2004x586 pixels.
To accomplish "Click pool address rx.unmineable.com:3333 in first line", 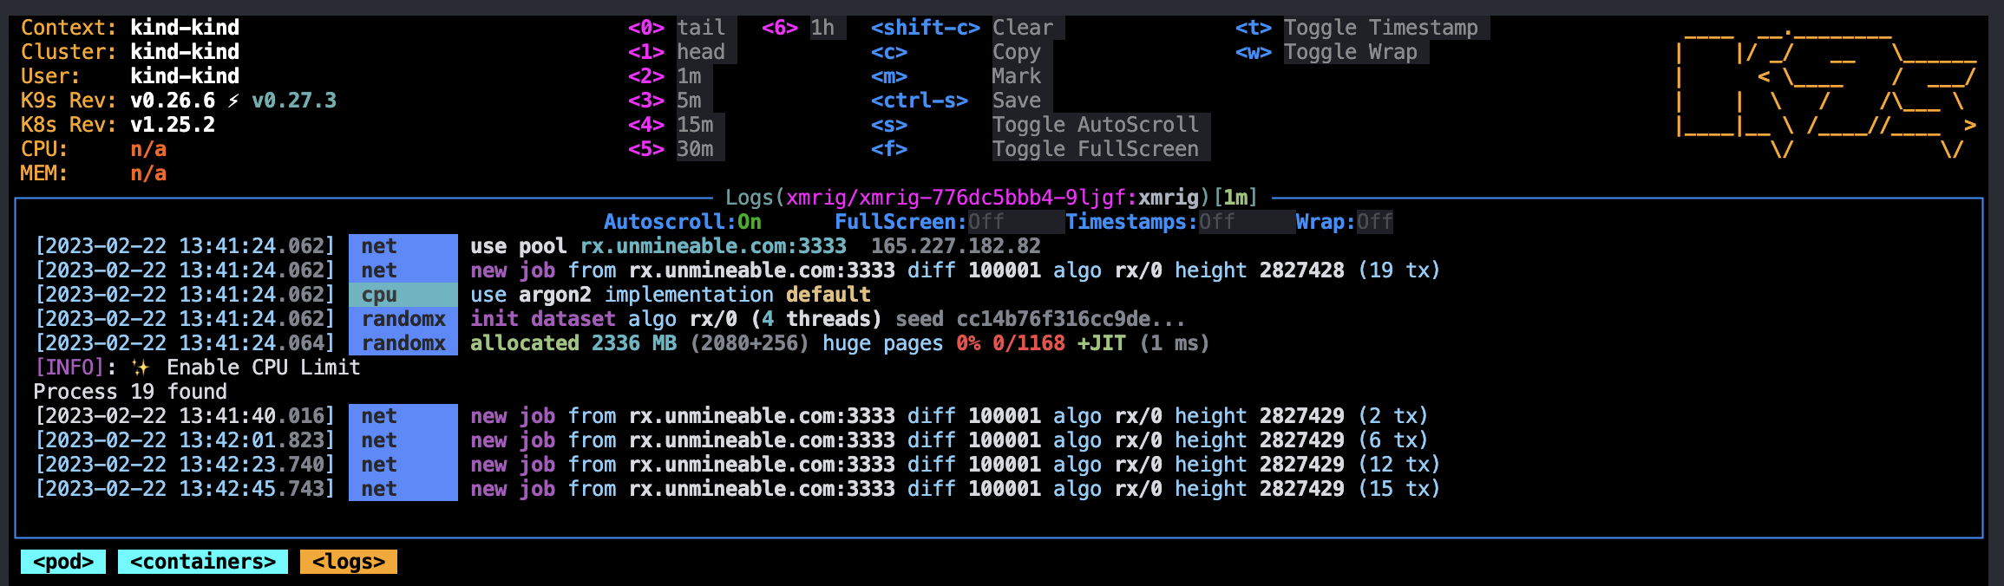I will [713, 246].
